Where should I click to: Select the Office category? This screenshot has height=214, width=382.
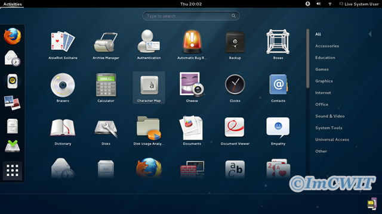click(322, 105)
